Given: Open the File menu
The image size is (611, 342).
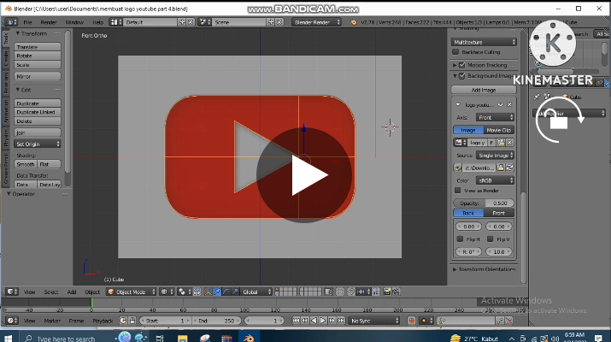Looking at the screenshot, I should (x=27, y=22).
